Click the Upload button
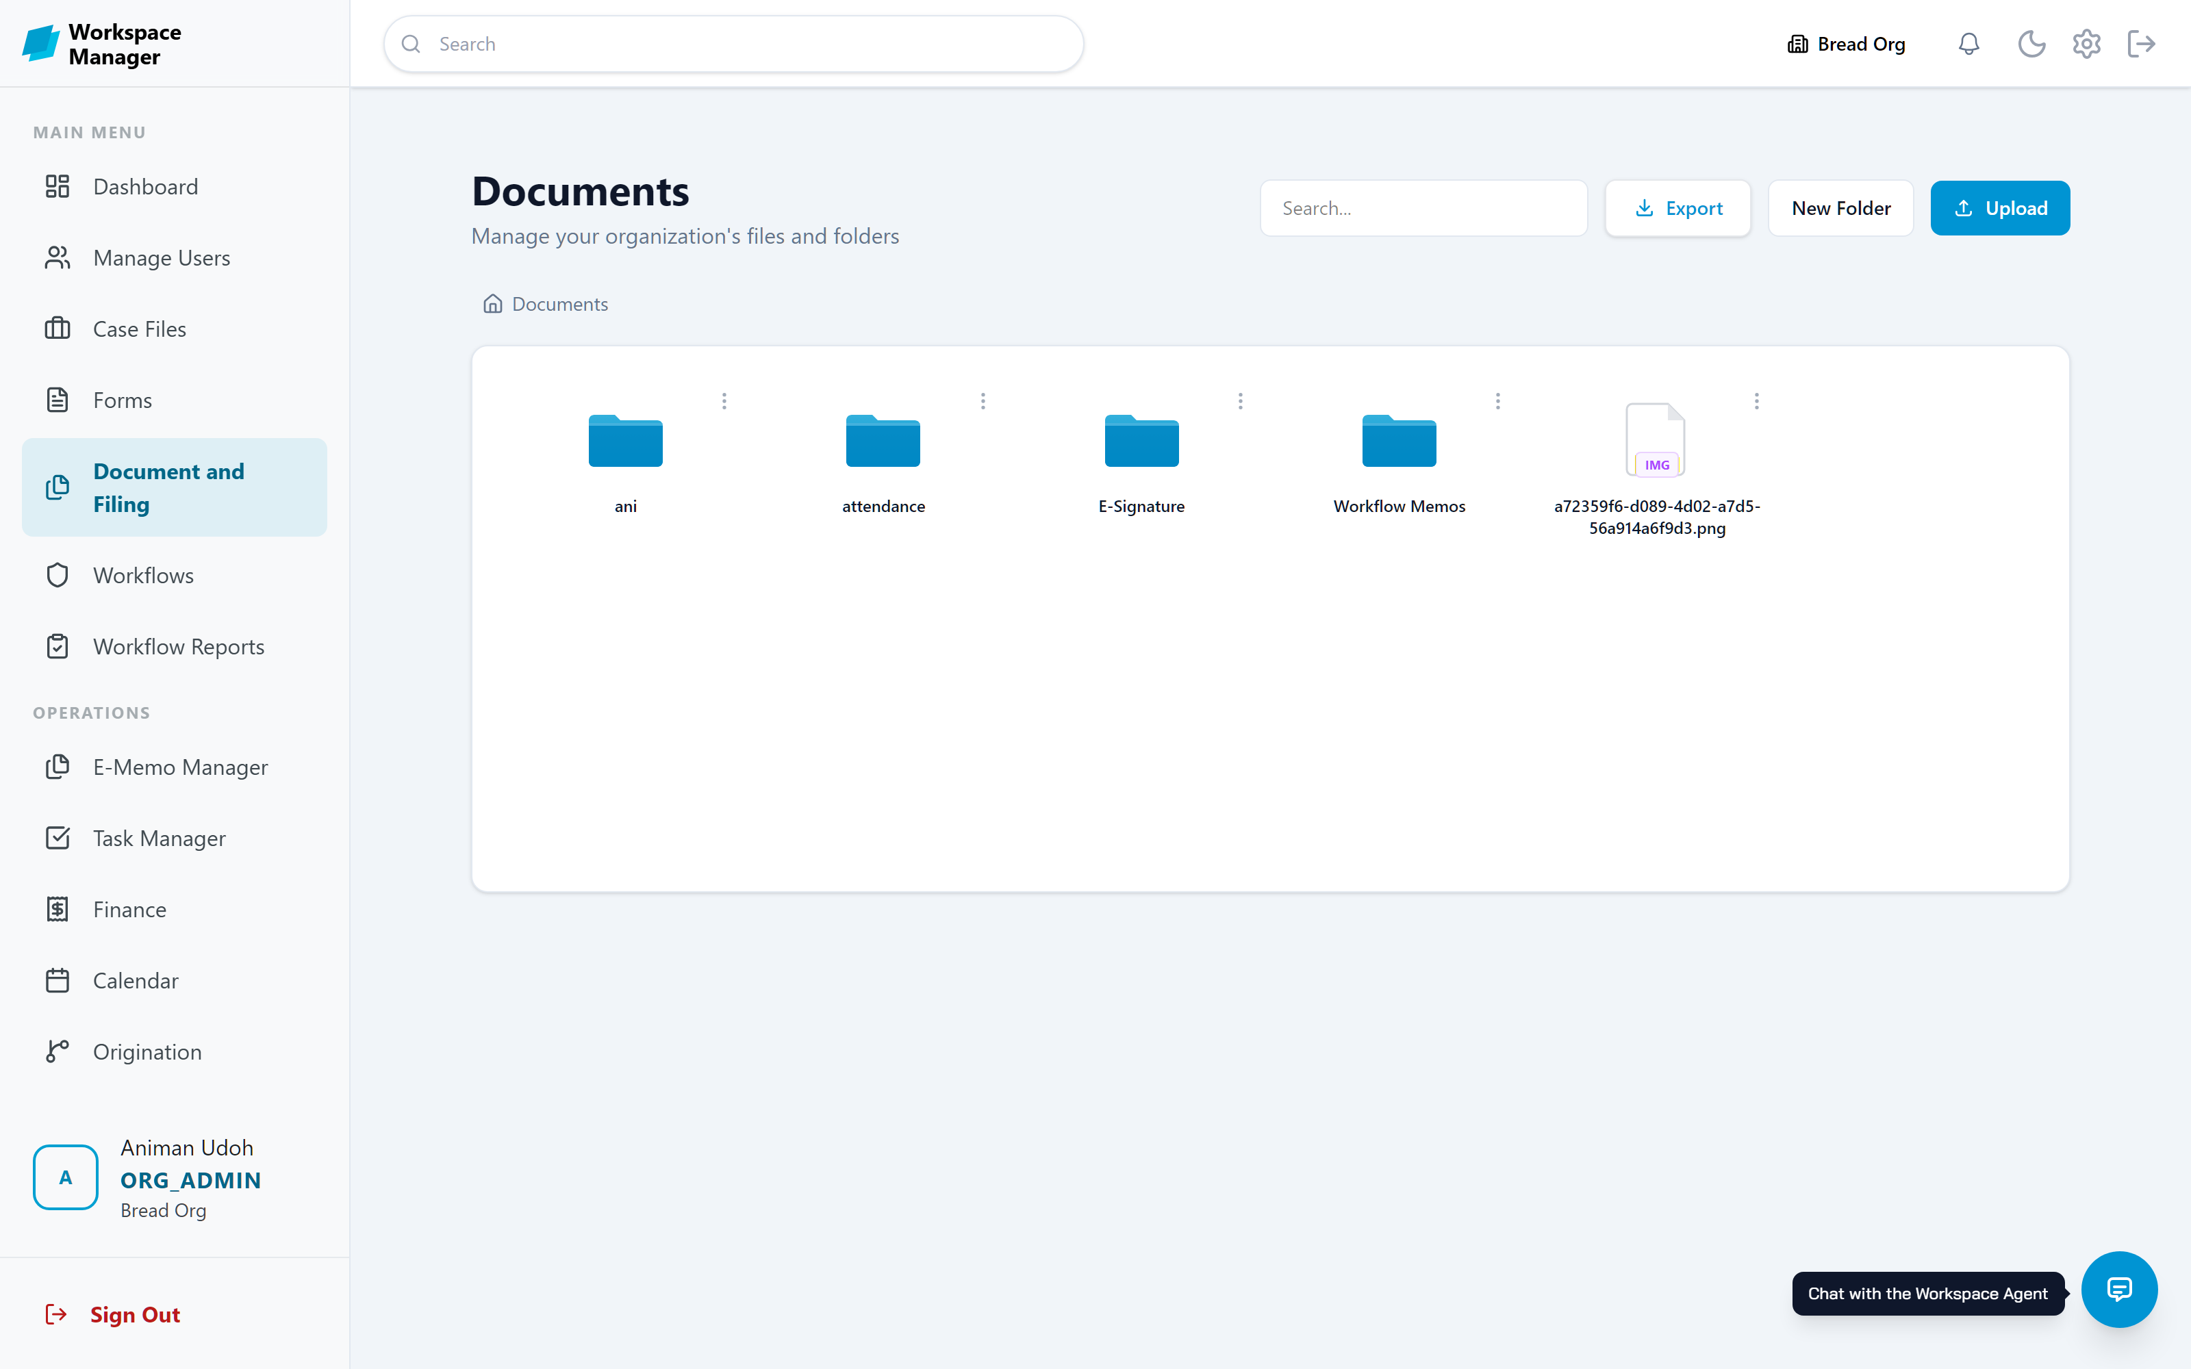The image size is (2191, 1369). [x=2000, y=208]
